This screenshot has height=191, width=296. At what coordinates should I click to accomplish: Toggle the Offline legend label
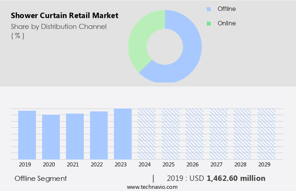click(226, 9)
